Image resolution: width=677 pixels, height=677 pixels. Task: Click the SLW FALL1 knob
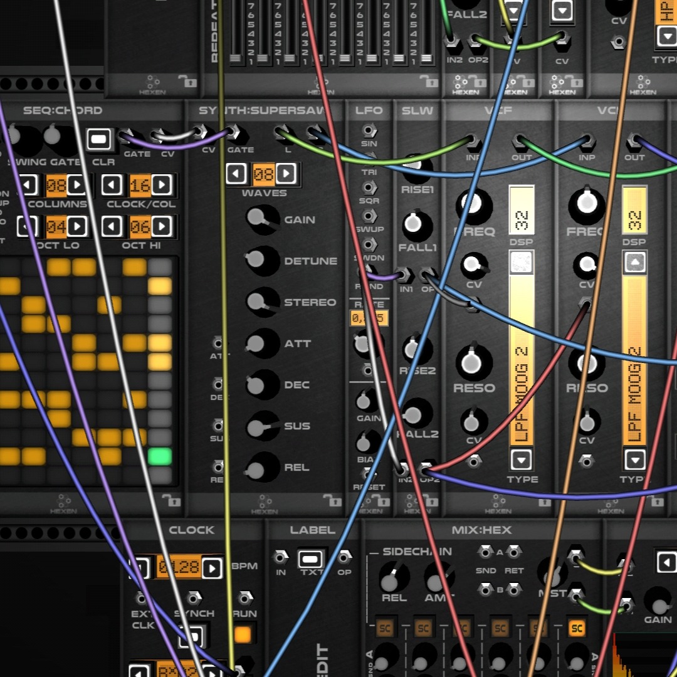coord(416,225)
